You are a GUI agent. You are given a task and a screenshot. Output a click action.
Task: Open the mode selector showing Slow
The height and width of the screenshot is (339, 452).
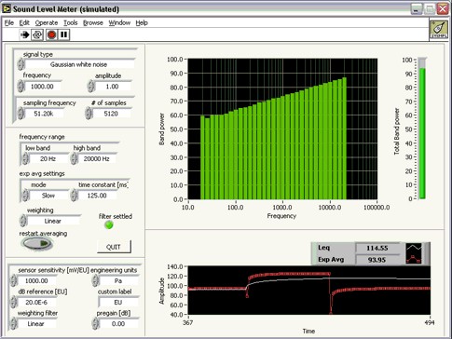[x=48, y=196]
